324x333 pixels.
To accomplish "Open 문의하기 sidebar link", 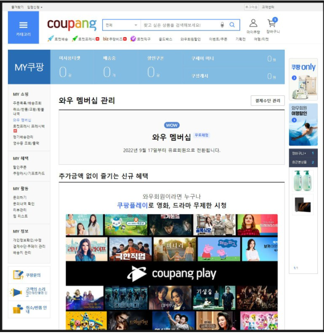I will pos(20,197).
